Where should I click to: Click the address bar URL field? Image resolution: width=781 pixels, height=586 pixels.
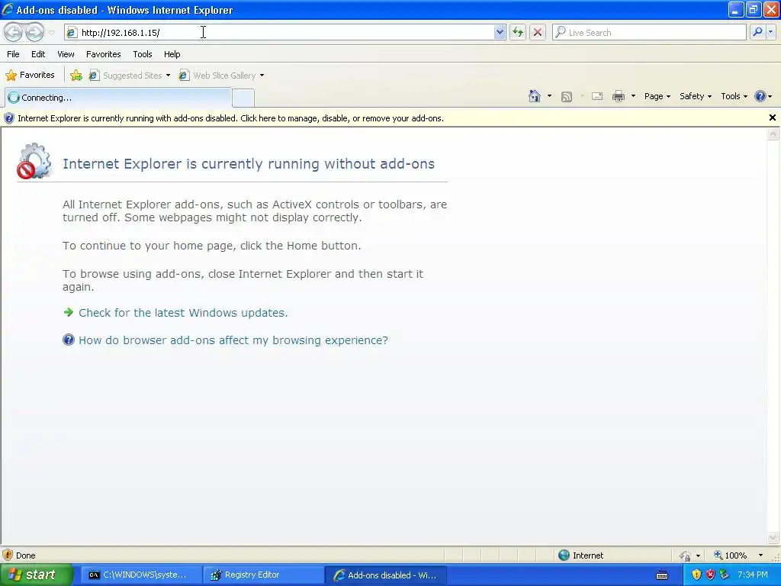pos(287,32)
